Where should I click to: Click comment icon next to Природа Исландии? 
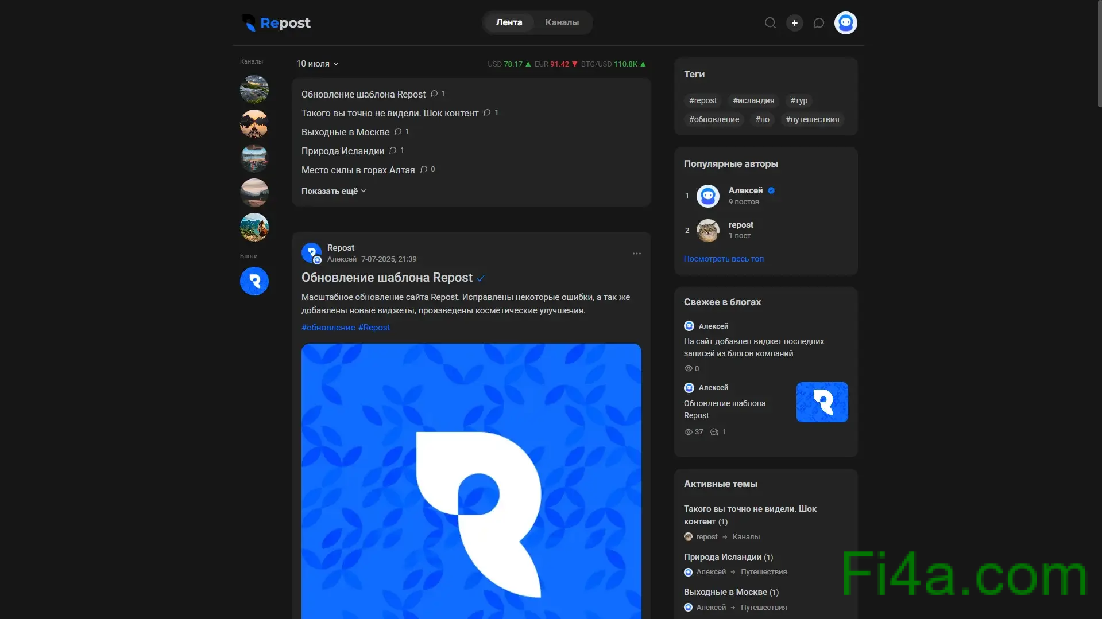point(393,150)
